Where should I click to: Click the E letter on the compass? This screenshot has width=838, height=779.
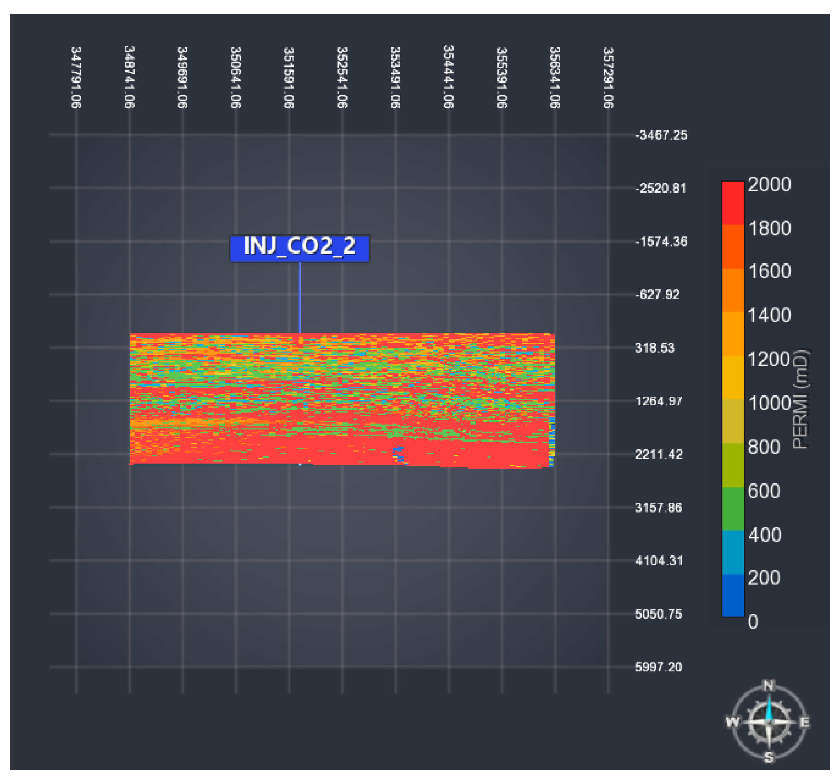[804, 722]
